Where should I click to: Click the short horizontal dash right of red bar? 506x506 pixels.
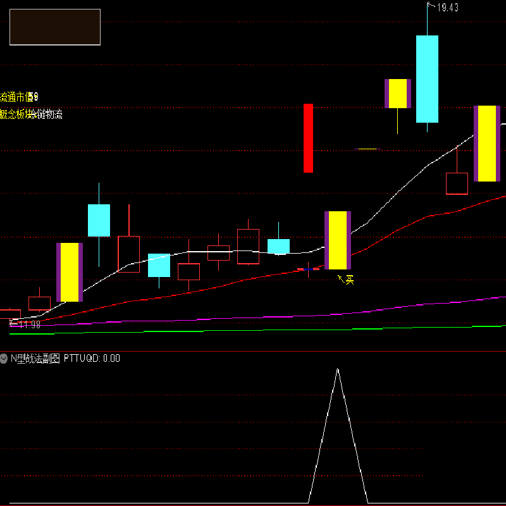coord(367,149)
